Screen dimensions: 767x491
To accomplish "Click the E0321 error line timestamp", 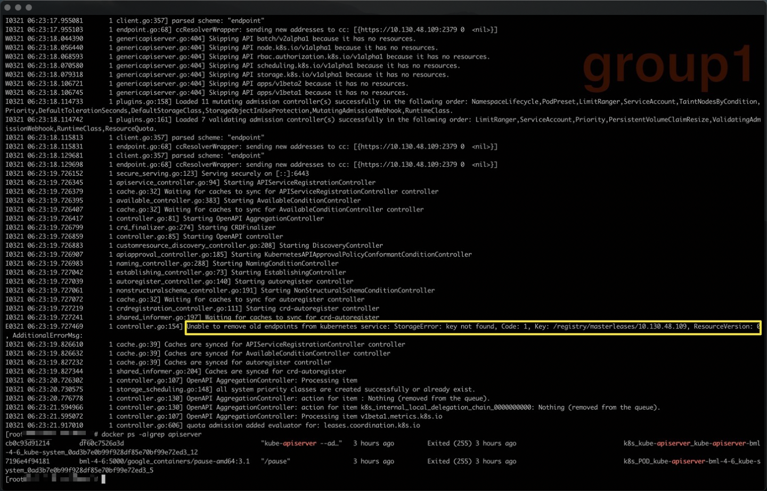I will tap(44, 326).
